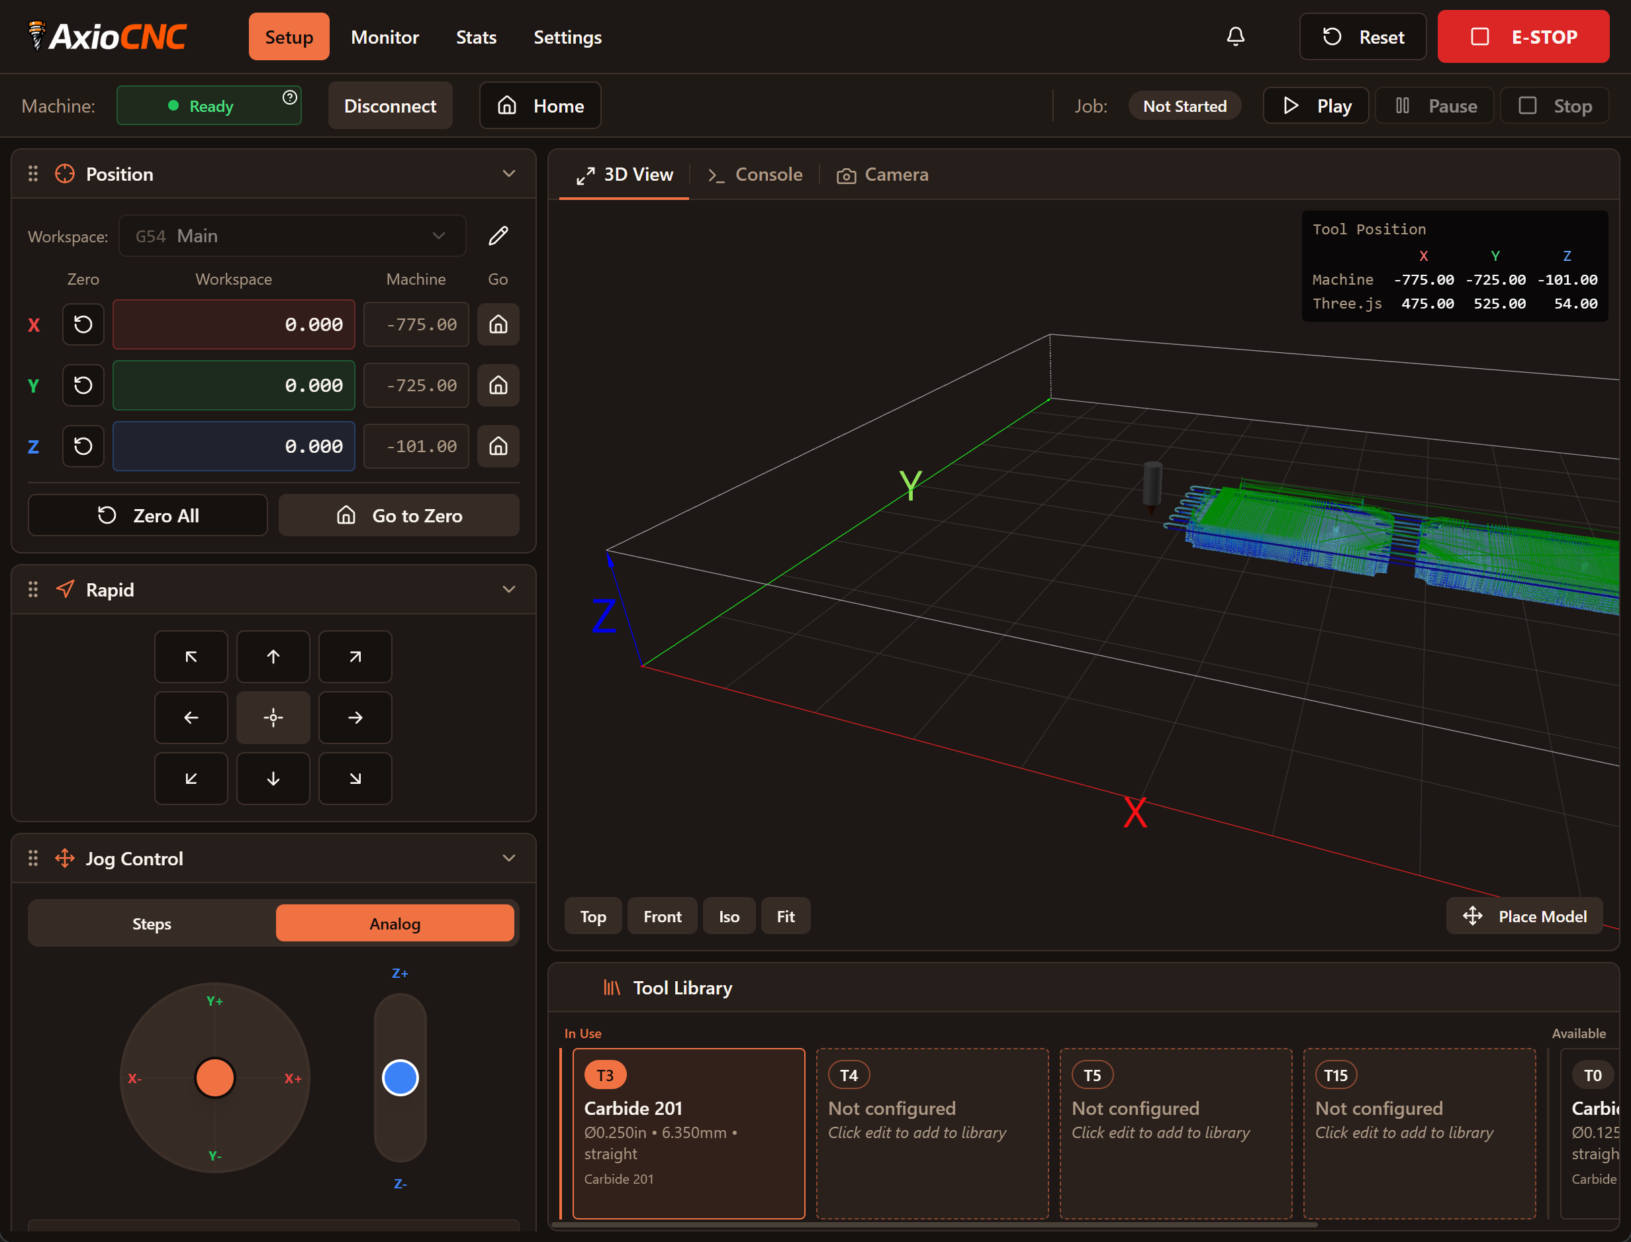Image resolution: width=1631 pixels, height=1242 pixels.
Task: Click the home icon next to Y axis machine position
Action: 498,385
